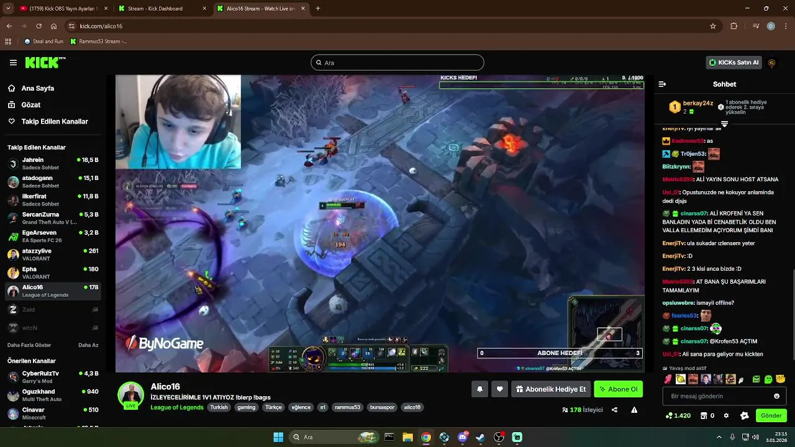Share the stream via share icon
Image resolution: width=795 pixels, height=447 pixels.
[x=614, y=410]
